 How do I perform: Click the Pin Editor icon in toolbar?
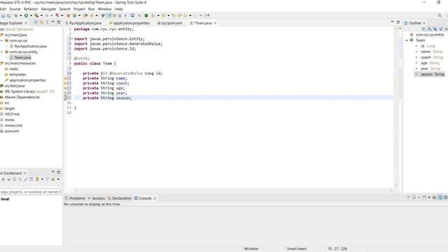[207, 15]
